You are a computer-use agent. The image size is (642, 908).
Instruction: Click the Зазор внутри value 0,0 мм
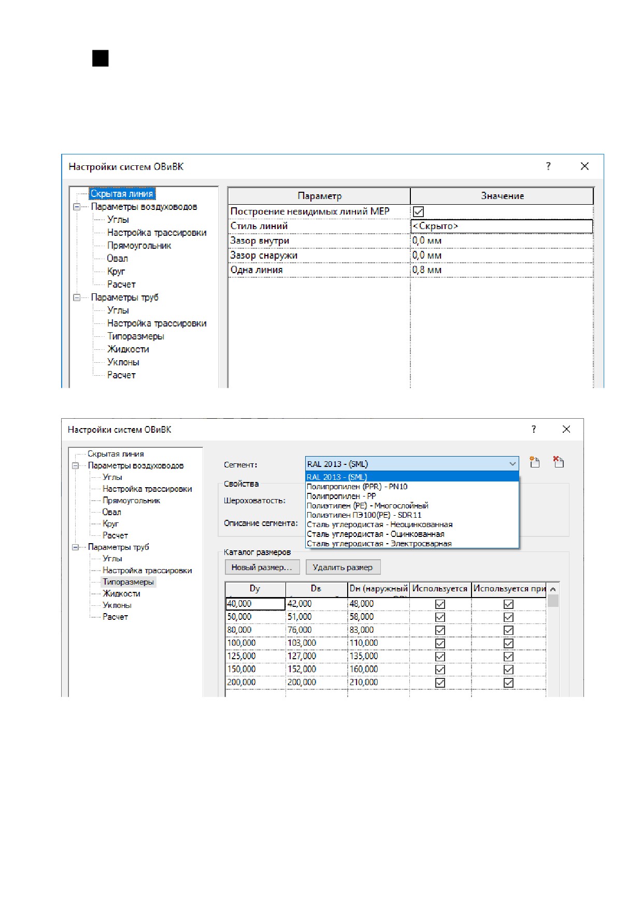502,240
